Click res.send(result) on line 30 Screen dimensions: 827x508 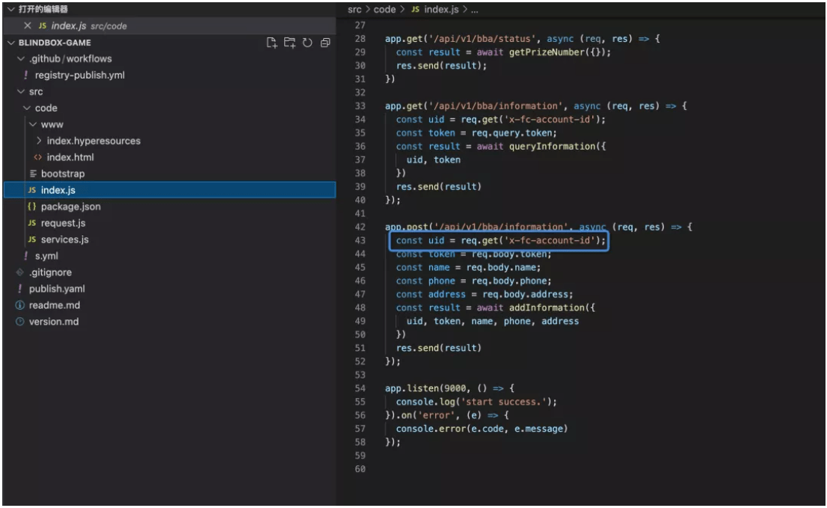tap(439, 65)
